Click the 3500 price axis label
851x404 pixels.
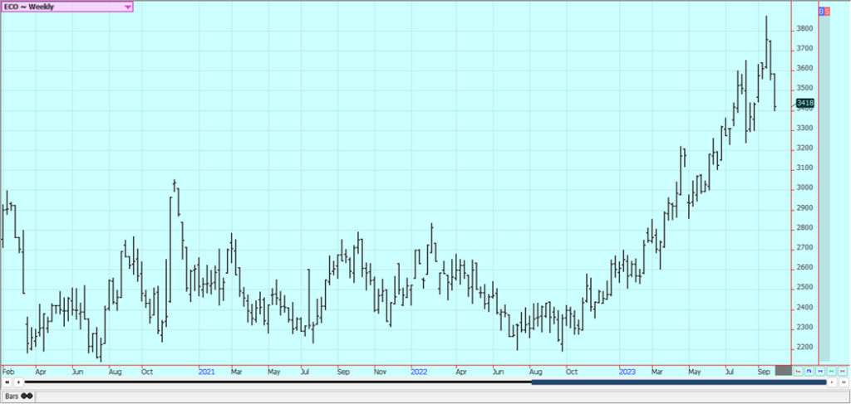click(x=804, y=88)
